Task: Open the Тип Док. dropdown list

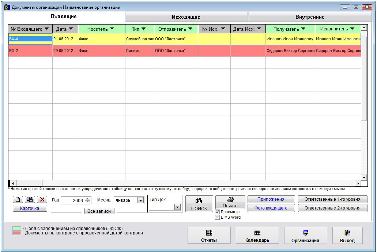Action: point(177,207)
